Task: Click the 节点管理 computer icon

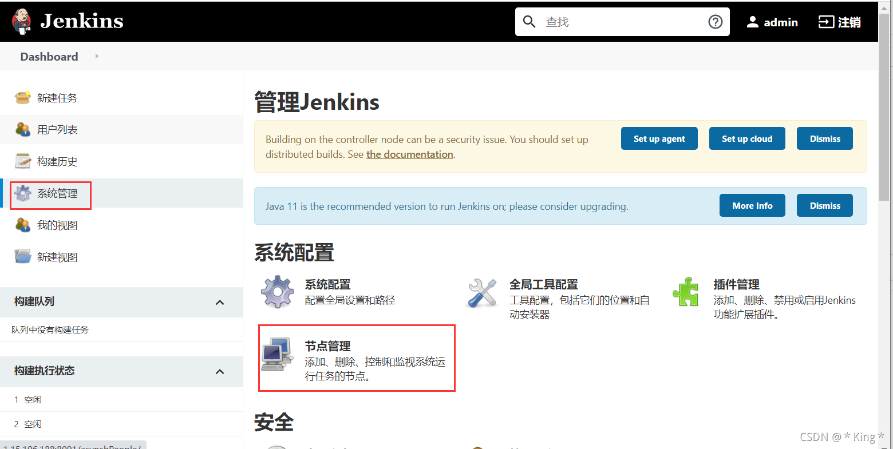Action: coord(278,354)
